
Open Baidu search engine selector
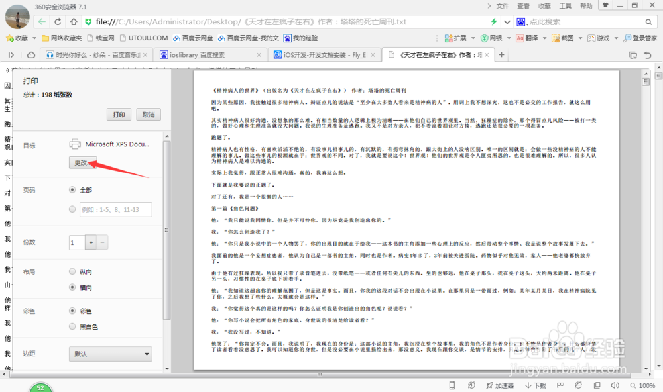pos(521,22)
